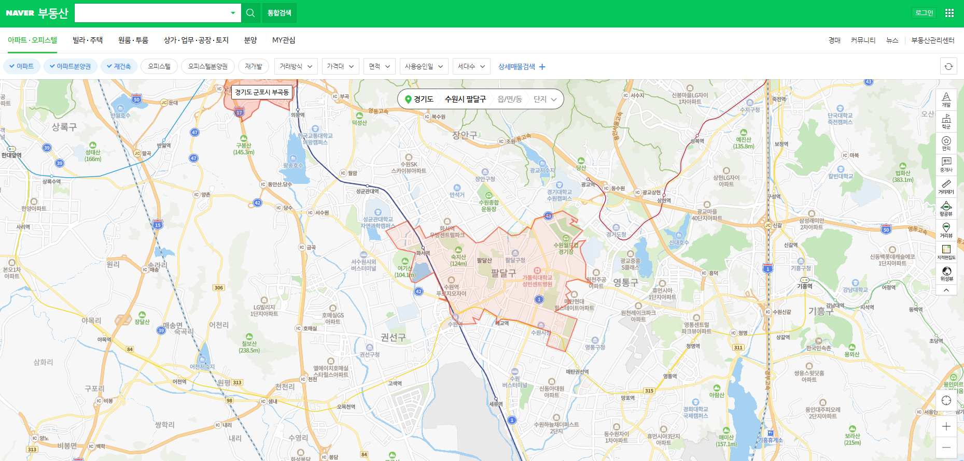
Task: Enable the 오피스텔분양권 filter chip
Action: point(207,66)
